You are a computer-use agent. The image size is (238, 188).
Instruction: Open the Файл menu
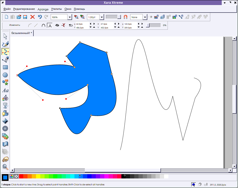7,9
